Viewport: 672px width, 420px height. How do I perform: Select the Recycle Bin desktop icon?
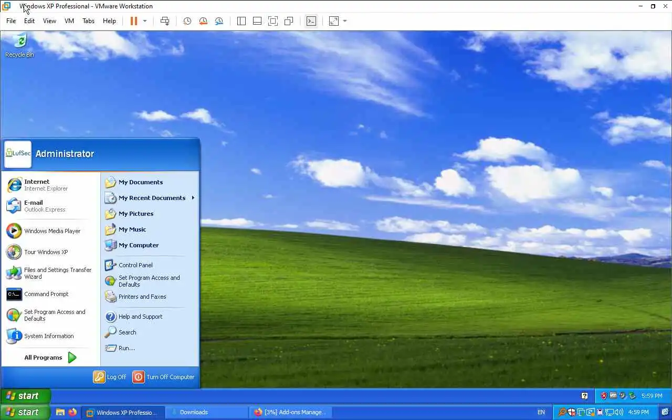(19, 45)
